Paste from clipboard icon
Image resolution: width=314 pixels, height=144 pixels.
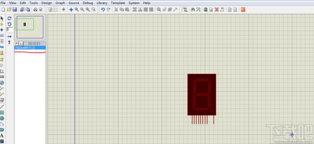pyautogui.click(x=127, y=10)
